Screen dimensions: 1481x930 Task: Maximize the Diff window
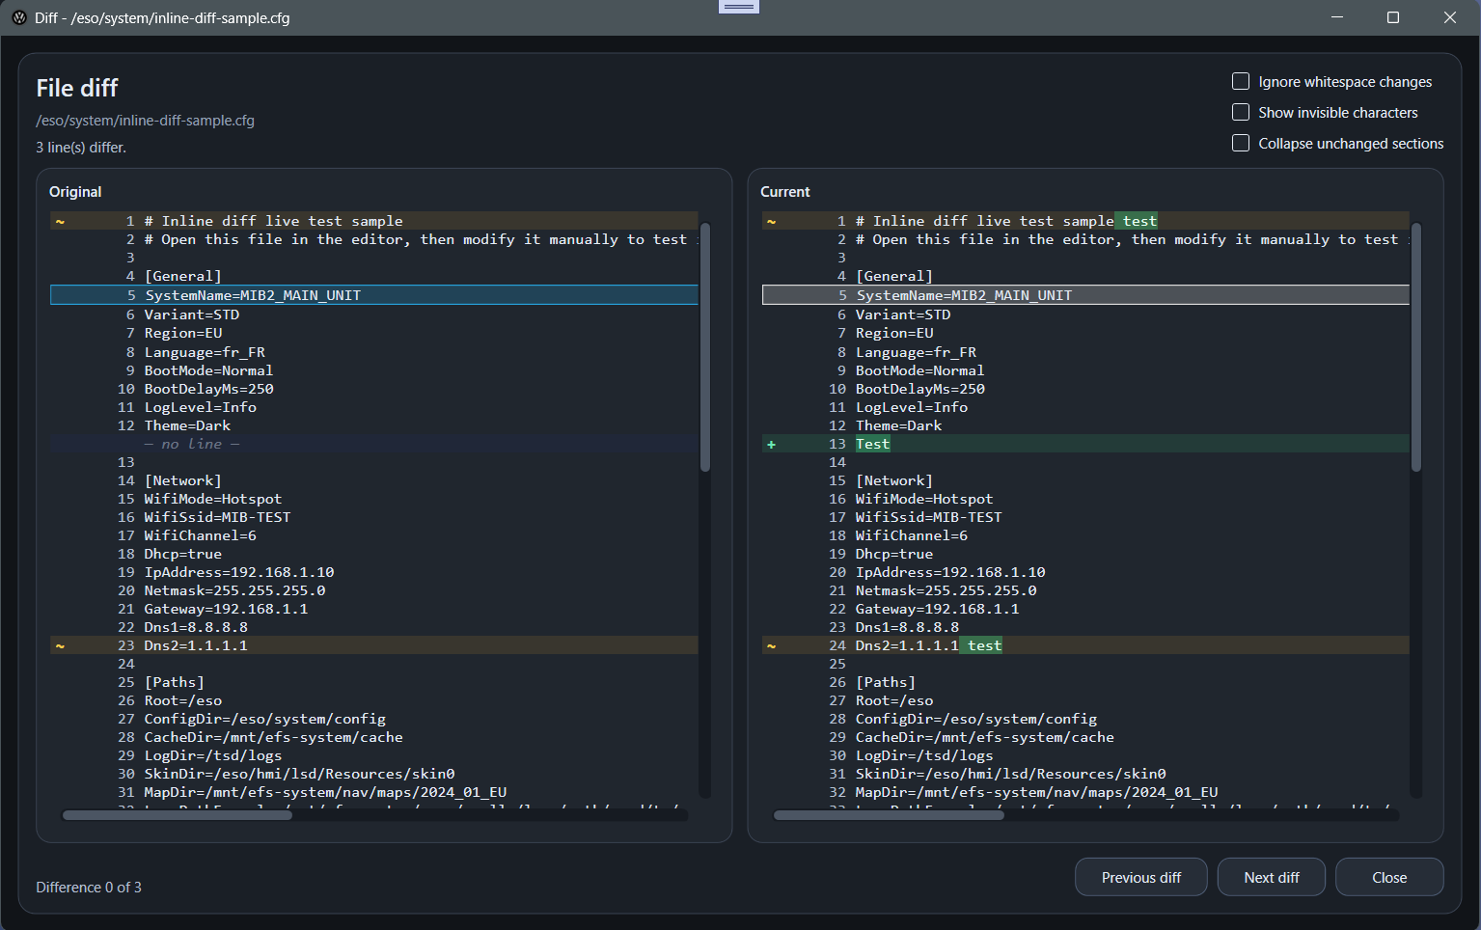click(x=1392, y=17)
